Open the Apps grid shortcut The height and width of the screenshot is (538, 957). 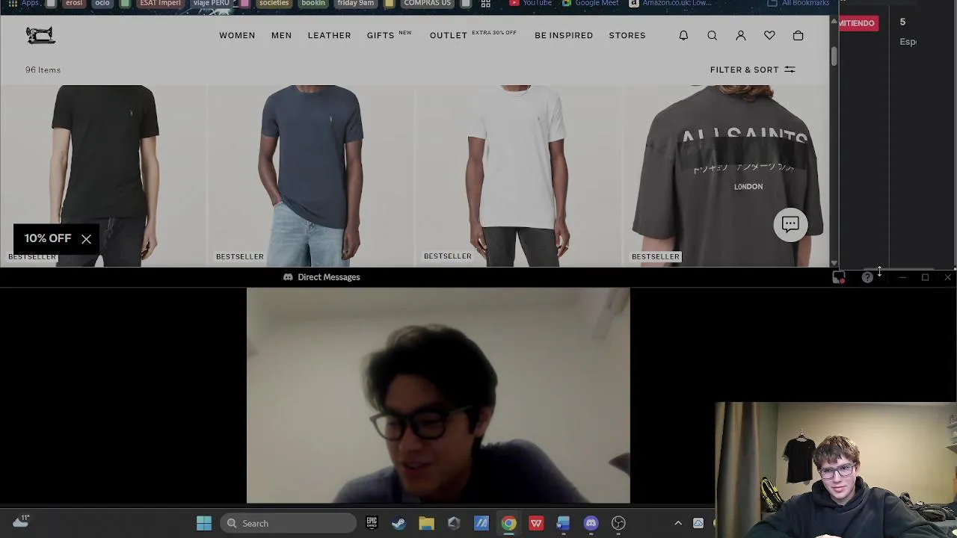click(x=22, y=4)
